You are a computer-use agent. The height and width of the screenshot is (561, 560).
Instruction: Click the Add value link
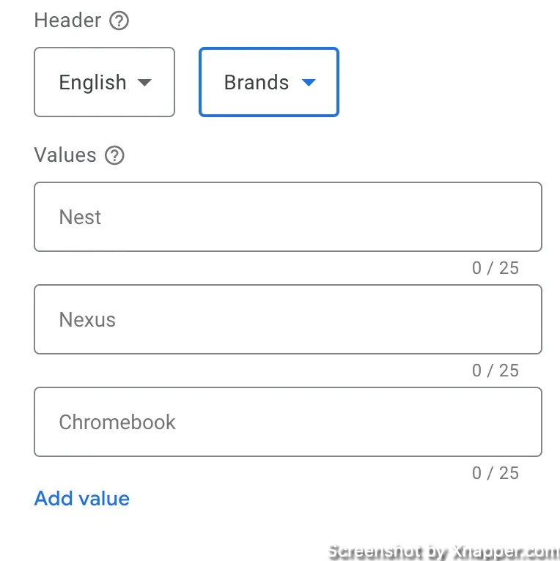[x=82, y=499]
